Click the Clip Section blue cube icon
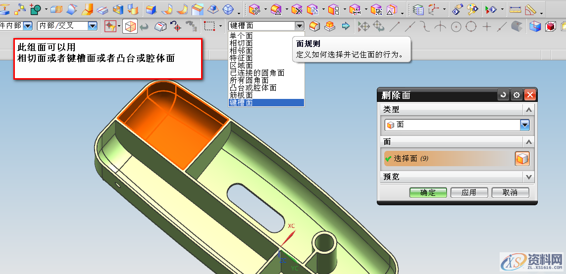The height and width of the screenshot is (274, 566). [535, 26]
